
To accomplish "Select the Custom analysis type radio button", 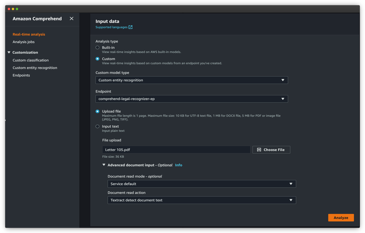I will click(97, 59).
